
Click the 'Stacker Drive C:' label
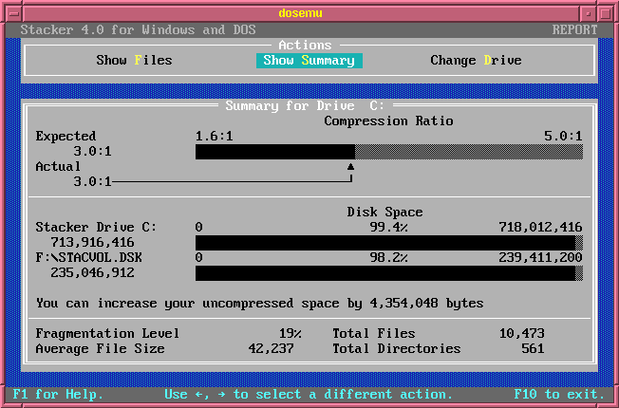point(96,228)
